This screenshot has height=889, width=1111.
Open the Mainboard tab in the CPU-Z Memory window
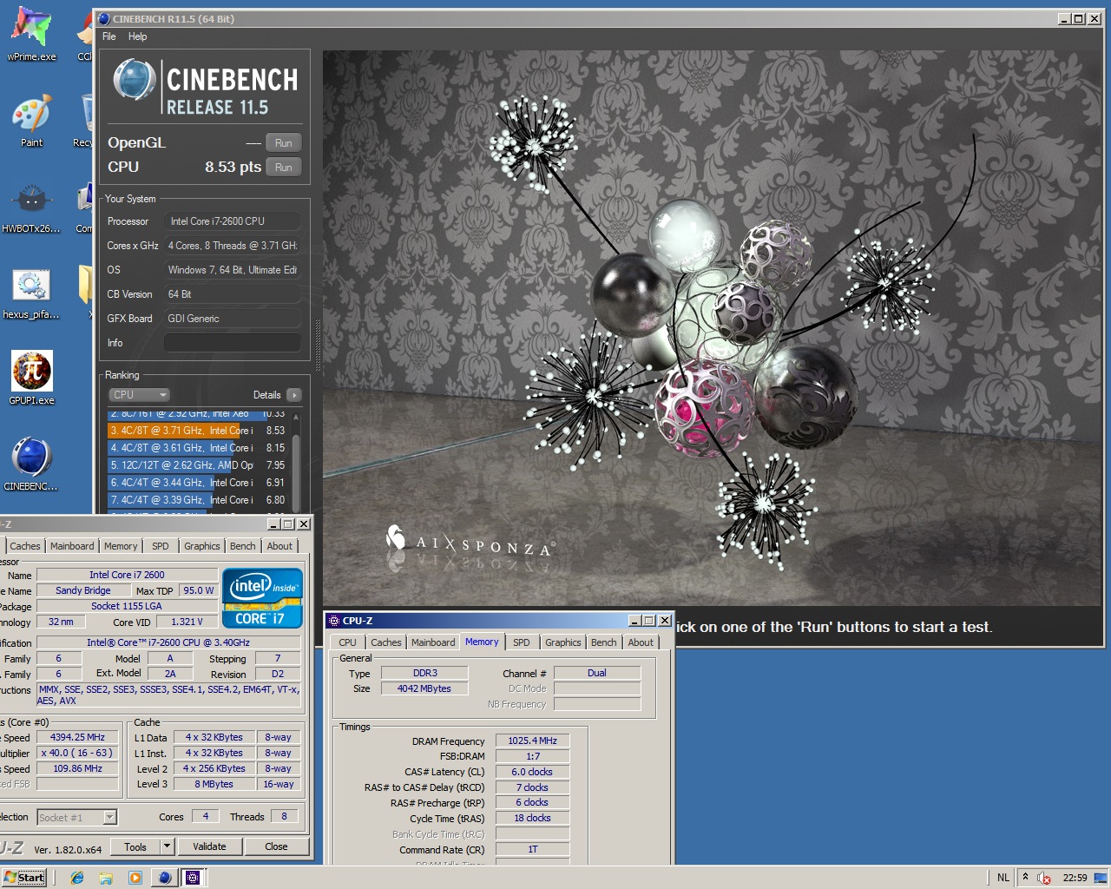coord(433,642)
